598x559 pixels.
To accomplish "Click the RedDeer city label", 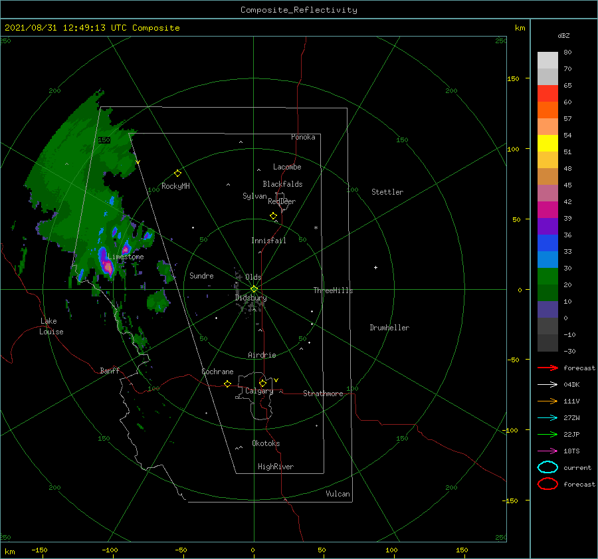I will click(282, 201).
